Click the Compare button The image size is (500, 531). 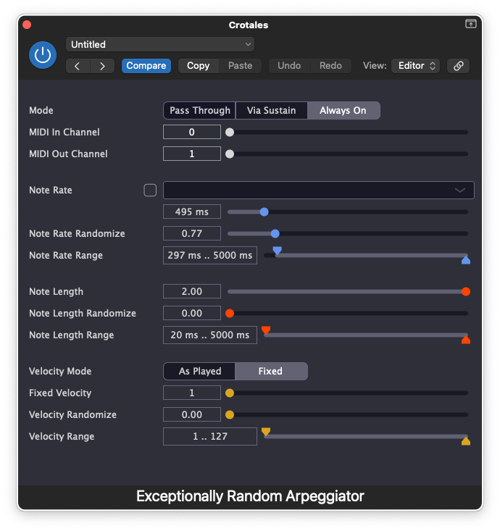[146, 66]
